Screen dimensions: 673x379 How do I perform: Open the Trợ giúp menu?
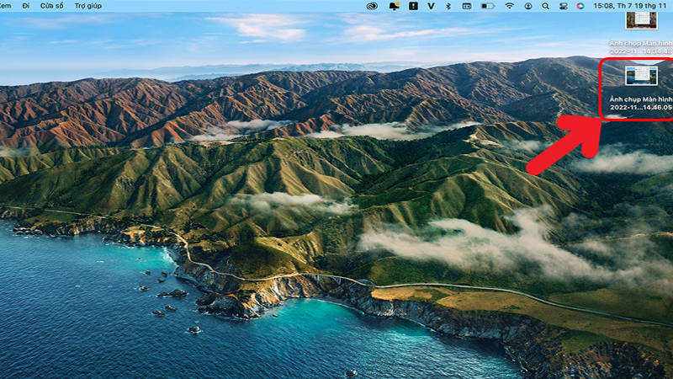pyautogui.click(x=87, y=6)
